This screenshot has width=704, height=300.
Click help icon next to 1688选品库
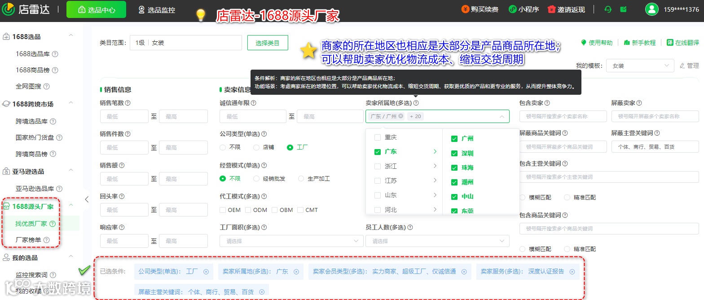[55, 54]
